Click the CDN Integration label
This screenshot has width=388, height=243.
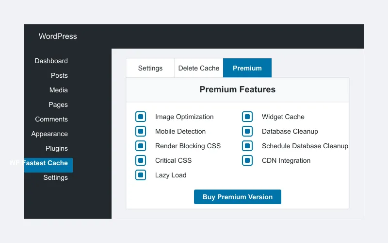286,161
